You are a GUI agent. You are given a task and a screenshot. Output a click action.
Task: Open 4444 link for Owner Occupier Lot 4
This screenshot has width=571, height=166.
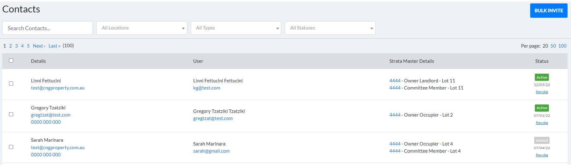point(395,144)
